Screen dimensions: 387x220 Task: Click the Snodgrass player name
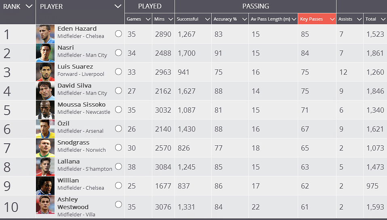[x=74, y=142]
